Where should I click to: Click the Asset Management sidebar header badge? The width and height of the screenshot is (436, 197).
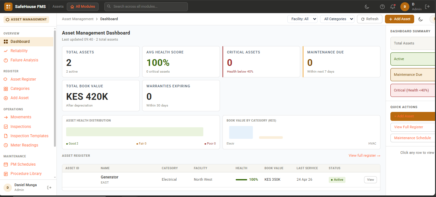[26, 20]
